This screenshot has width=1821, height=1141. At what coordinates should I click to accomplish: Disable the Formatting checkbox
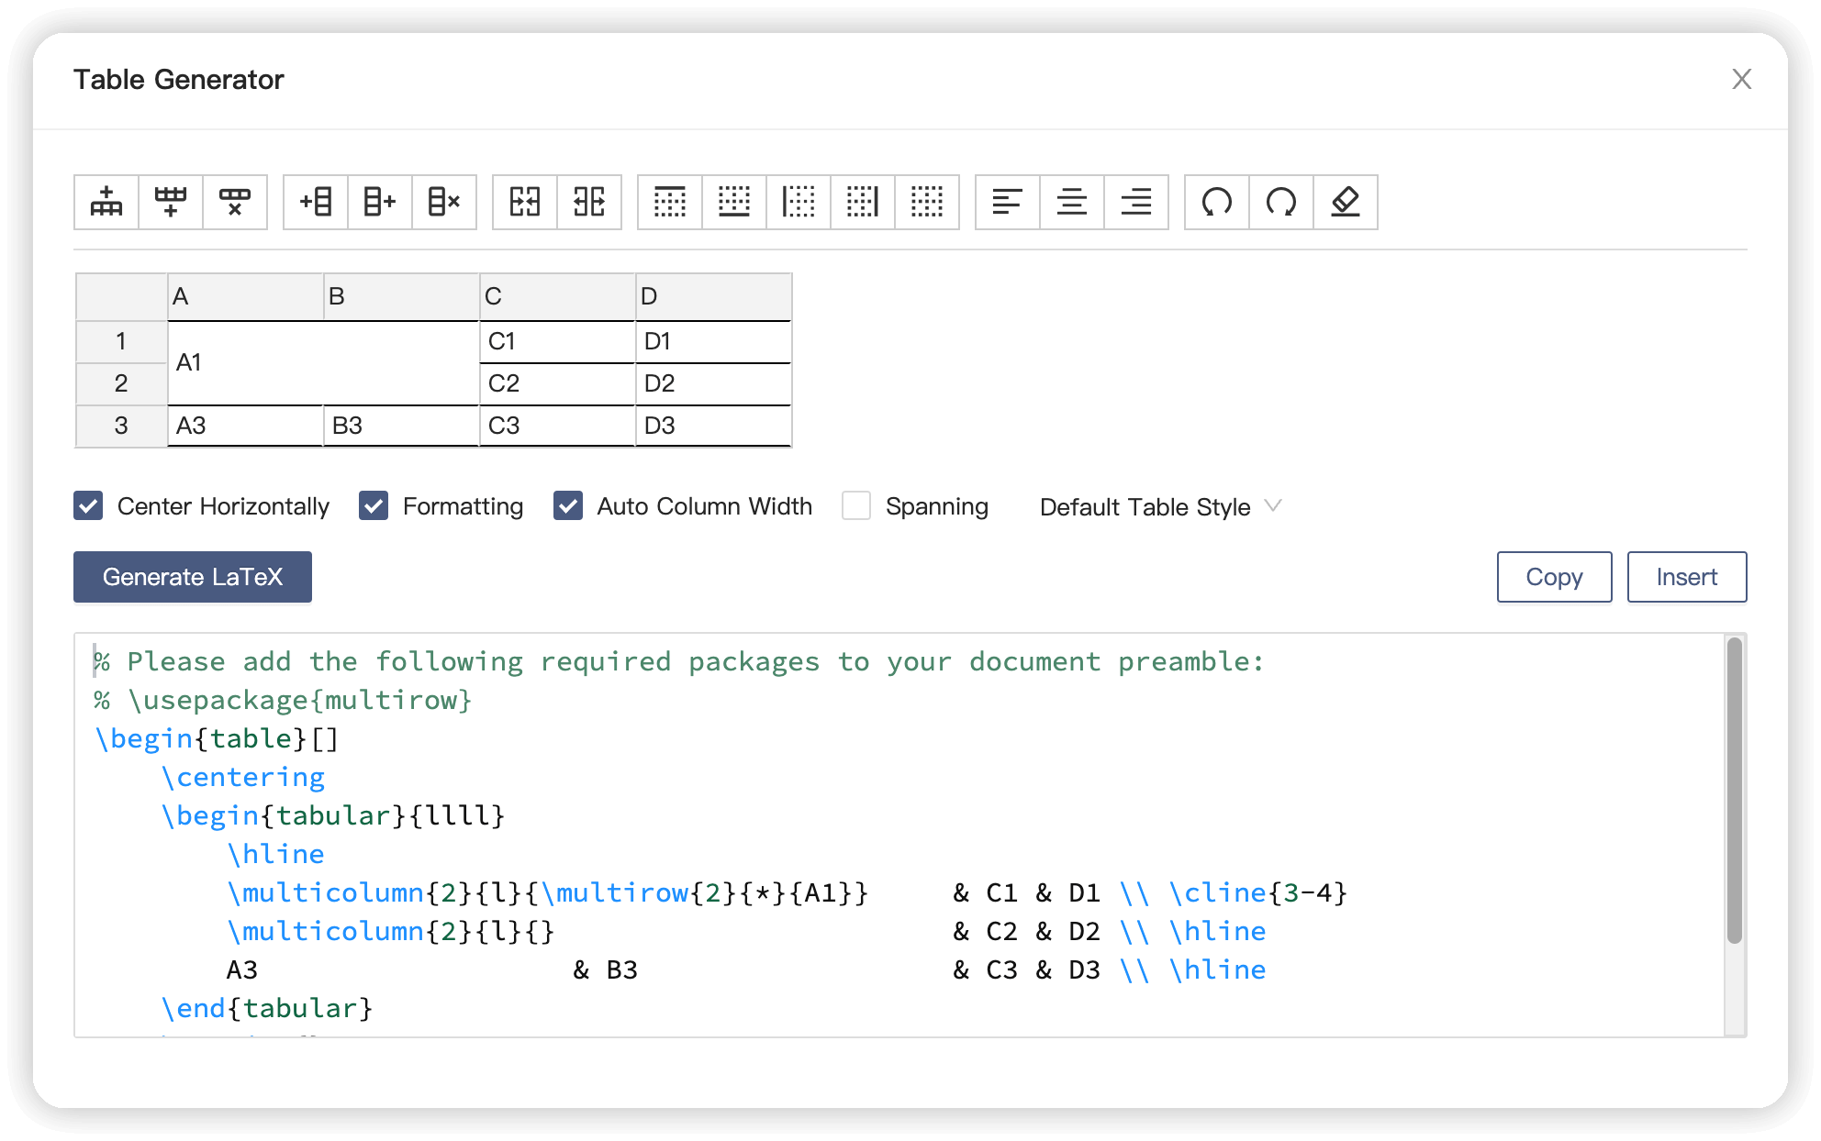pos(374,505)
